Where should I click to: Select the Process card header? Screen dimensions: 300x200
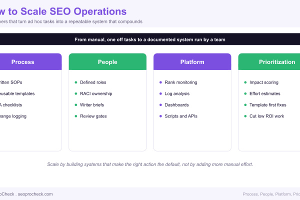pyautogui.click(x=30, y=61)
